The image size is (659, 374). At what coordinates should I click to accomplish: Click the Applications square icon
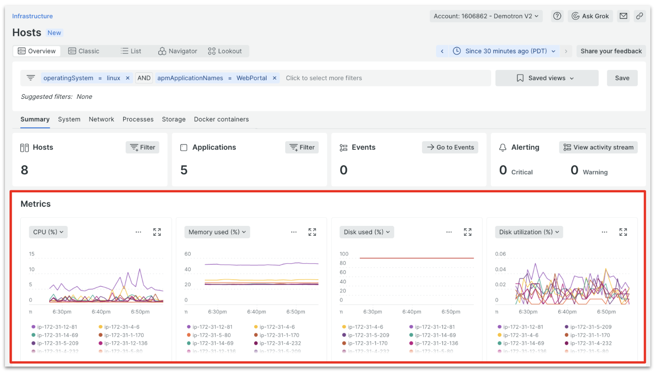click(x=184, y=148)
